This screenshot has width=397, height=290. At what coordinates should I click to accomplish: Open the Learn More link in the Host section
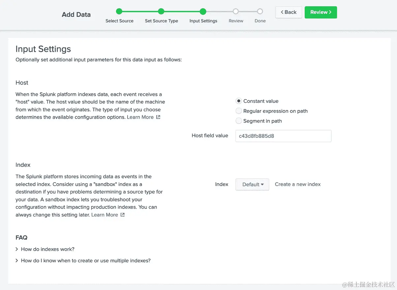(140, 117)
